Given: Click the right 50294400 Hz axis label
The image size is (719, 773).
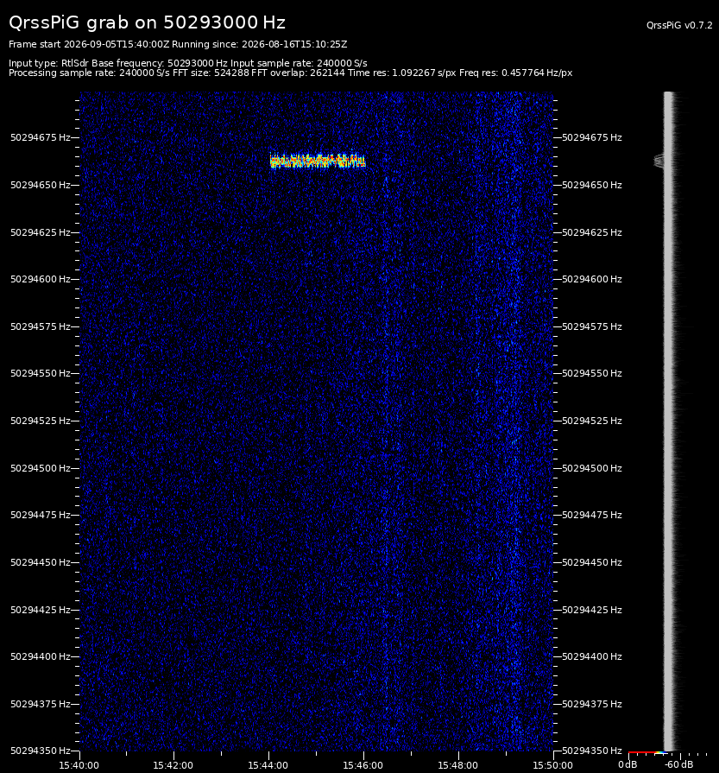Looking at the screenshot, I should click(x=592, y=656).
